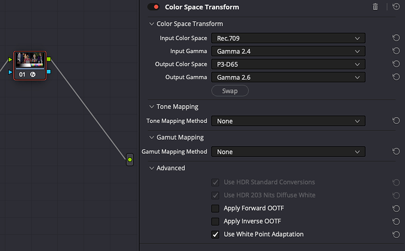Open Output Gamma dropdown showing Gamma 2.6
Screen dimensions: 405x251
point(288,77)
